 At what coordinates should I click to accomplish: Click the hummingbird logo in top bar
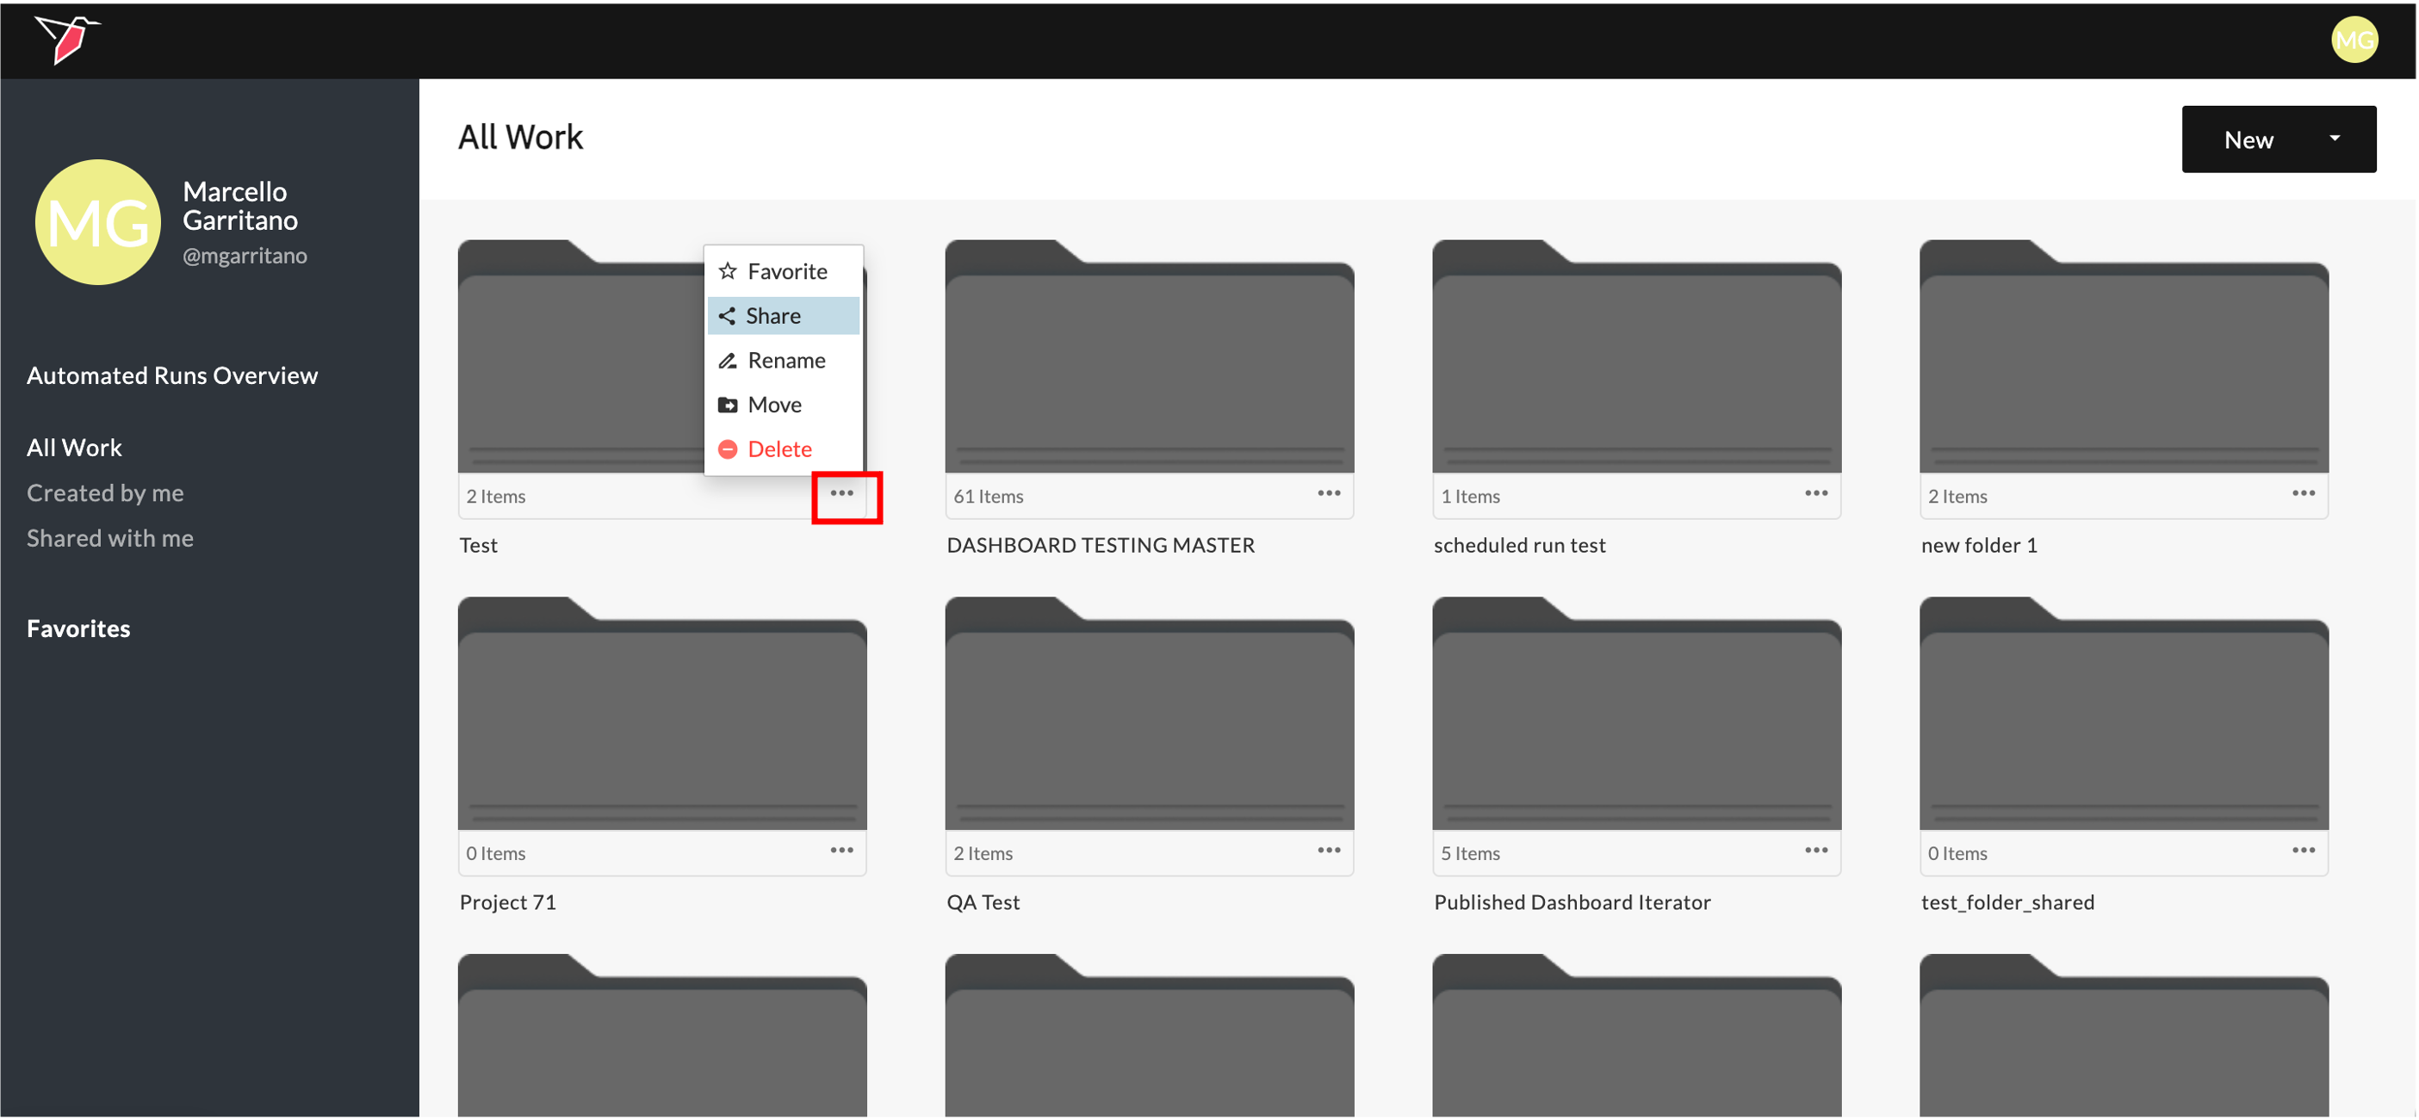(68, 40)
